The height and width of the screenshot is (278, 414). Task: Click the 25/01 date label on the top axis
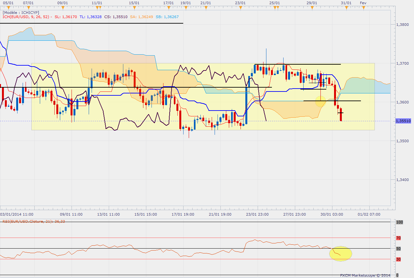[274, 3]
